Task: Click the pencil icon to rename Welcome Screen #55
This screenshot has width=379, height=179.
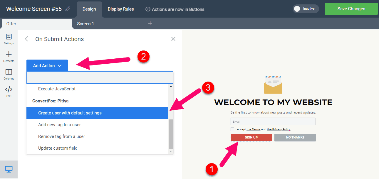Action: coord(68,9)
